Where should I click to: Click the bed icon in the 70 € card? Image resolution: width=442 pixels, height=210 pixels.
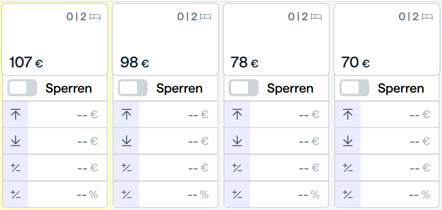(x=427, y=17)
